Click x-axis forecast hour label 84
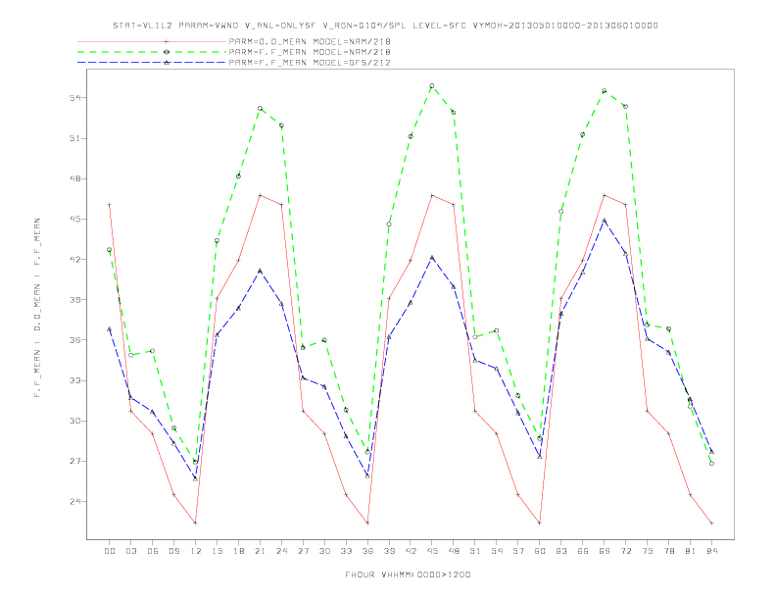 [x=712, y=551]
